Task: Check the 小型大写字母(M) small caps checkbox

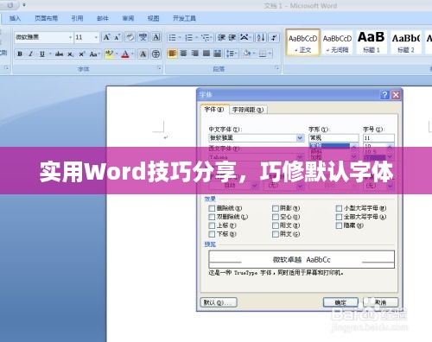Action: pos(339,208)
